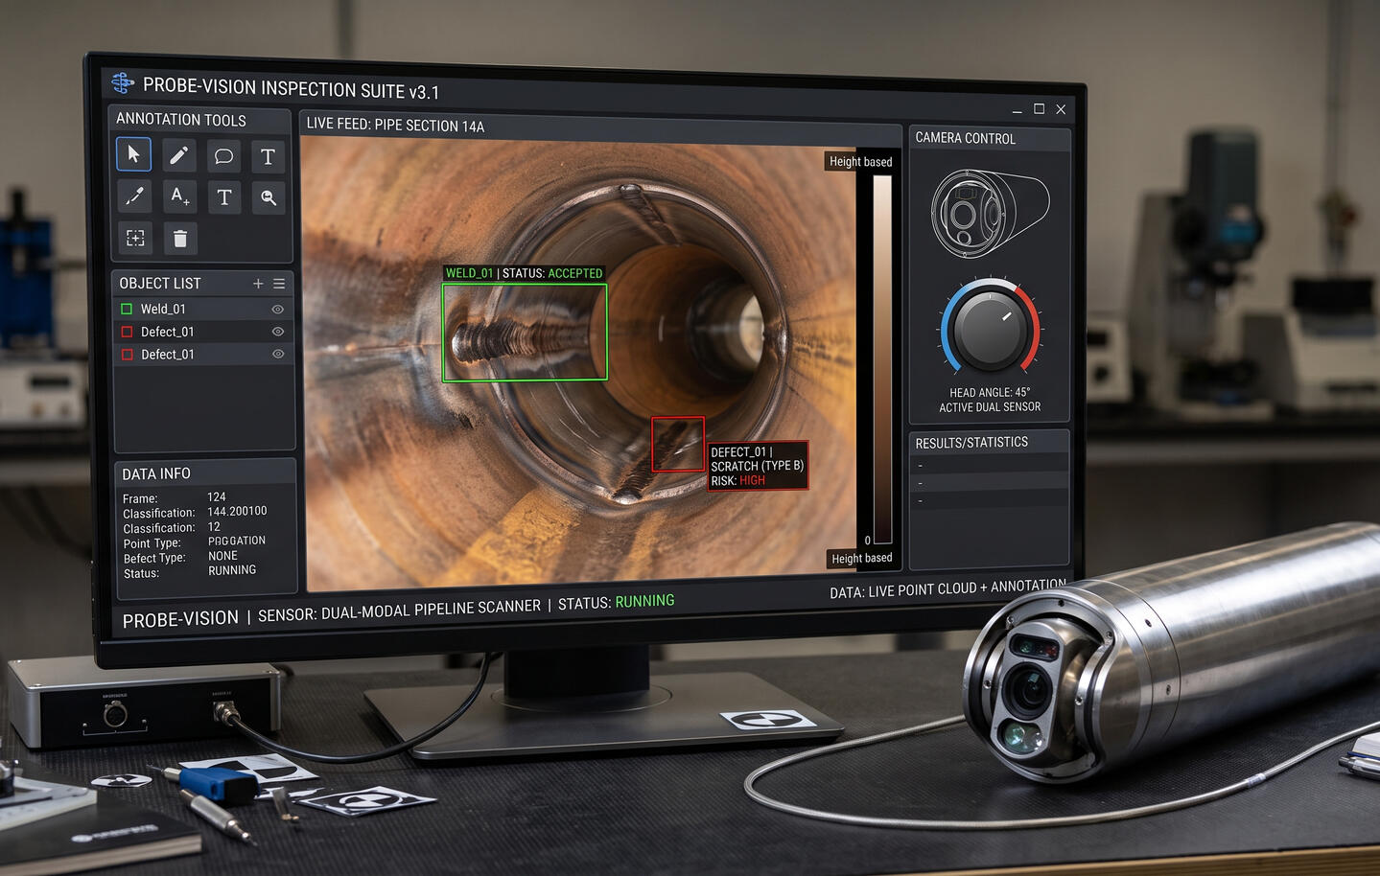This screenshot has height=876, width=1380.
Task: Choose the speech bubble comment tool
Action: click(x=223, y=156)
